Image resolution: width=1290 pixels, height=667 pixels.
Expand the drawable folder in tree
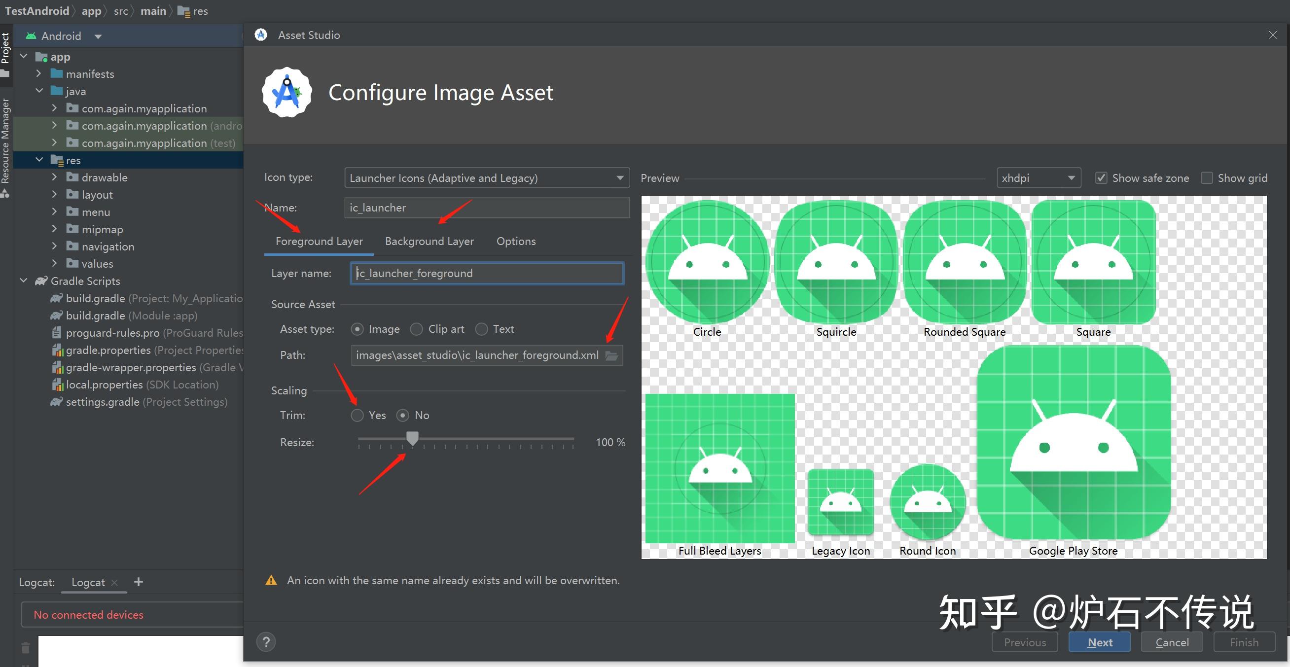tap(55, 177)
